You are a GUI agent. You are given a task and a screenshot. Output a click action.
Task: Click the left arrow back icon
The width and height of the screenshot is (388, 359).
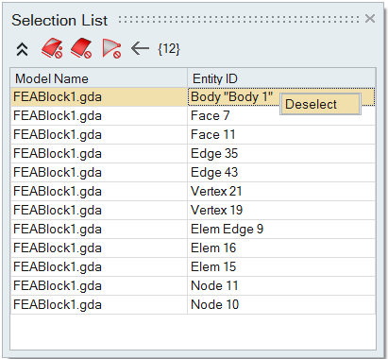point(140,48)
